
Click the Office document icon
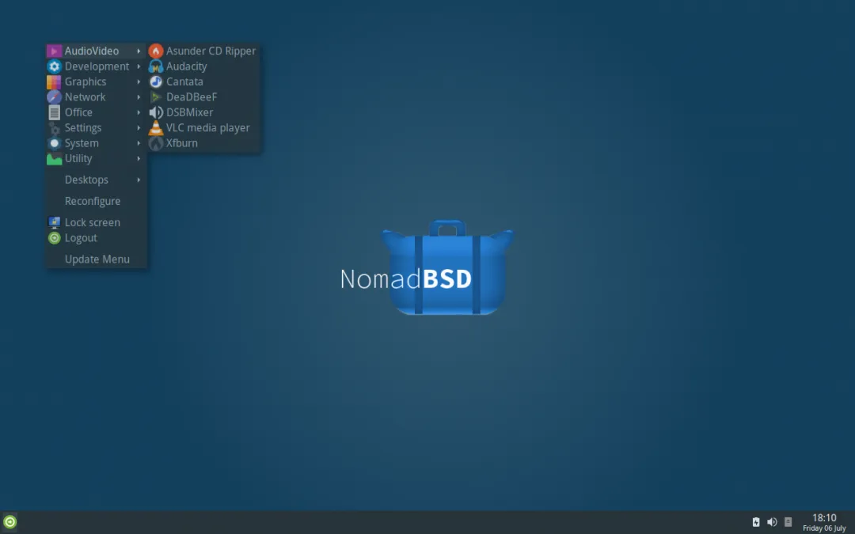click(x=54, y=112)
